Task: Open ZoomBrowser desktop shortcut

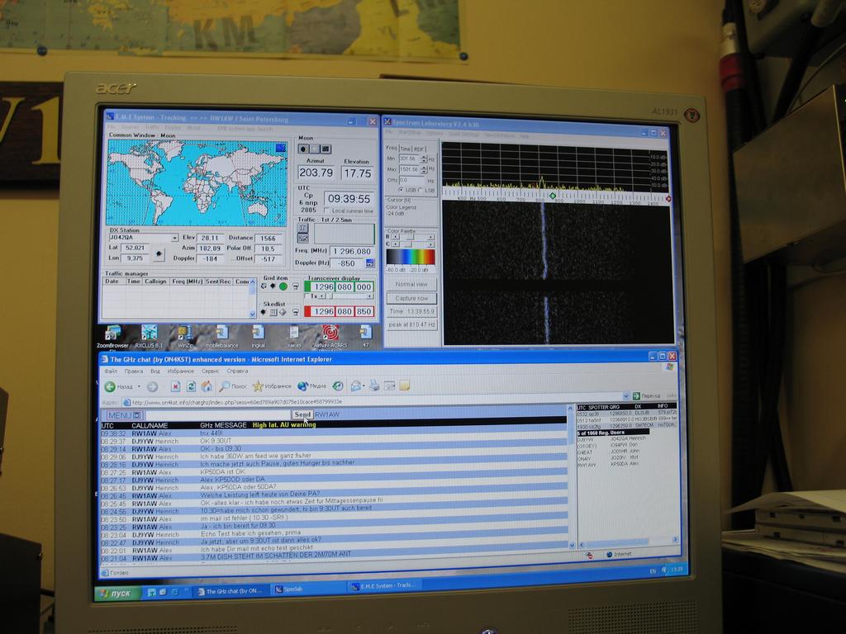Action: pyautogui.click(x=112, y=337)
